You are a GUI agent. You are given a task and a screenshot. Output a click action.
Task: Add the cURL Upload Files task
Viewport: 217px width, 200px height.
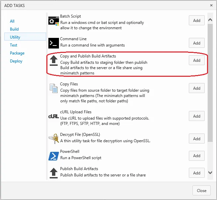tap(197, 116)
